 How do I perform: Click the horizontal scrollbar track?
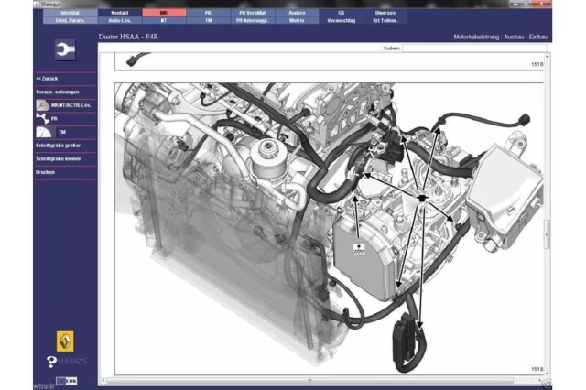click(323, 380)
